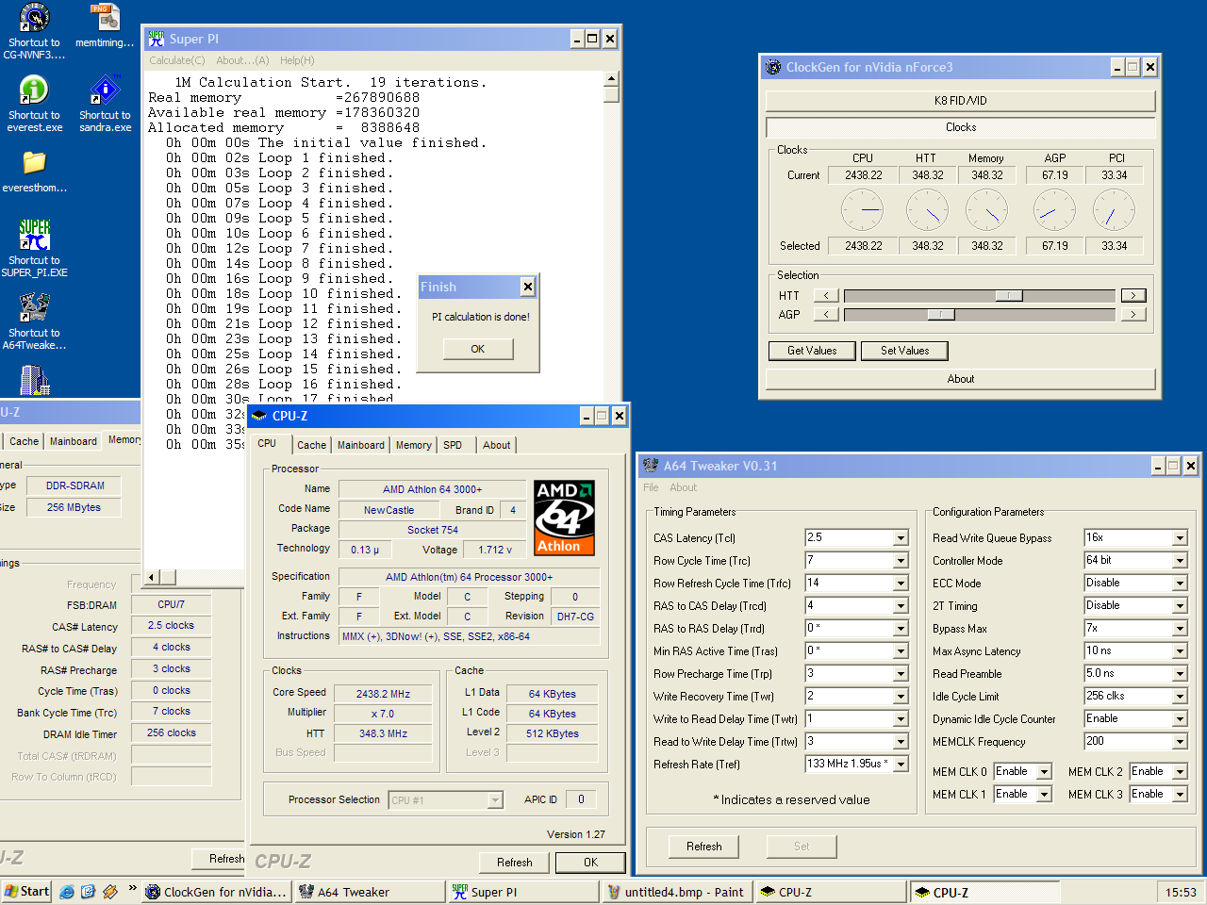This screenshot has width=1207, height=905.
Task: Open the Row Cycle Time (Trc) dropdown
Action: click(x=901, y=560)
